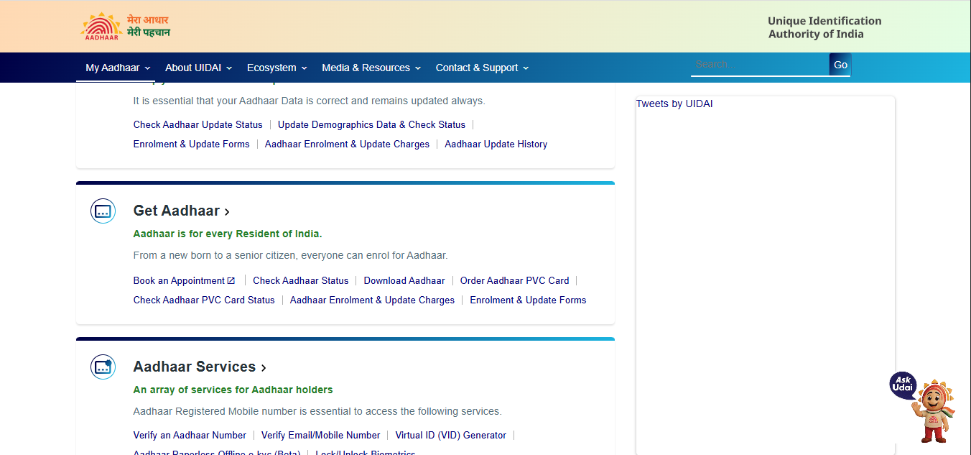Open the Get Aadhaar heading link
The height and width of the screenshot is (455, 971).
point(182,211)
